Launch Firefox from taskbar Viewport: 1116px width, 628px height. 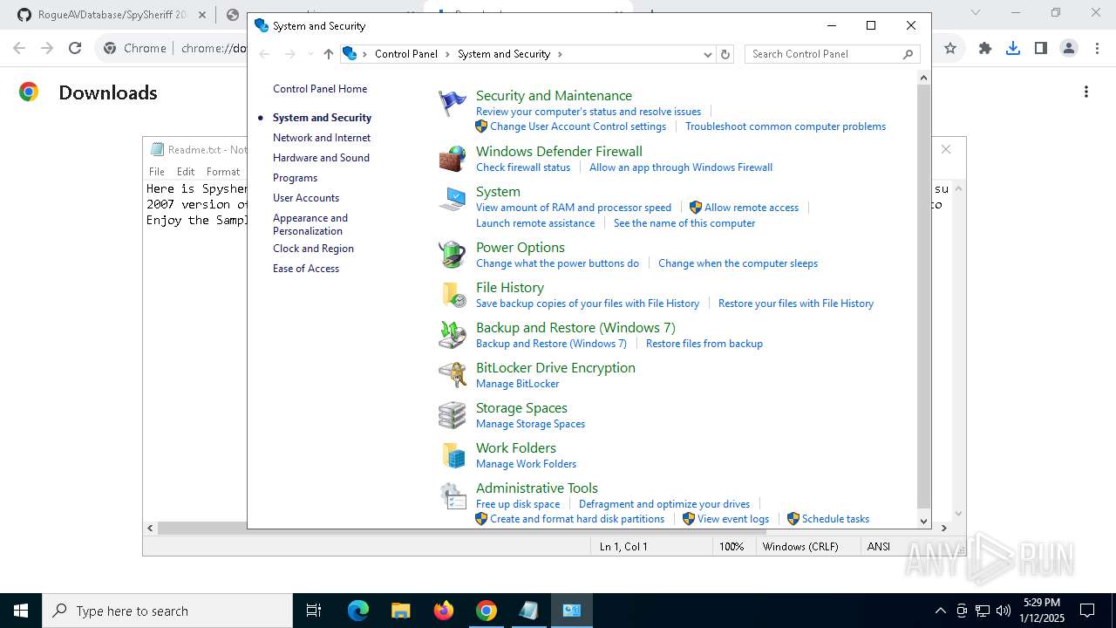(443, 611)
